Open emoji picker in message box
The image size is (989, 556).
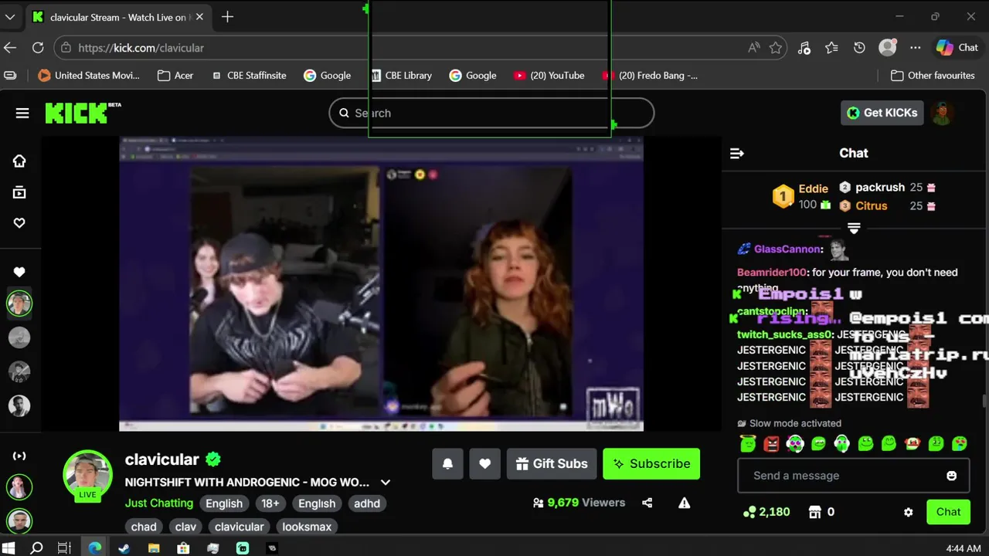point(952,476)
